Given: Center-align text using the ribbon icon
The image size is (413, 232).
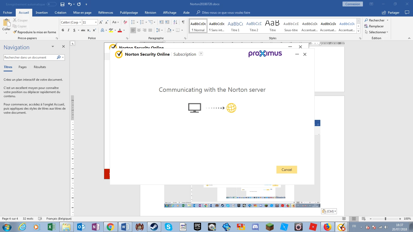Looking at the screenshot, I should point(139,30).
